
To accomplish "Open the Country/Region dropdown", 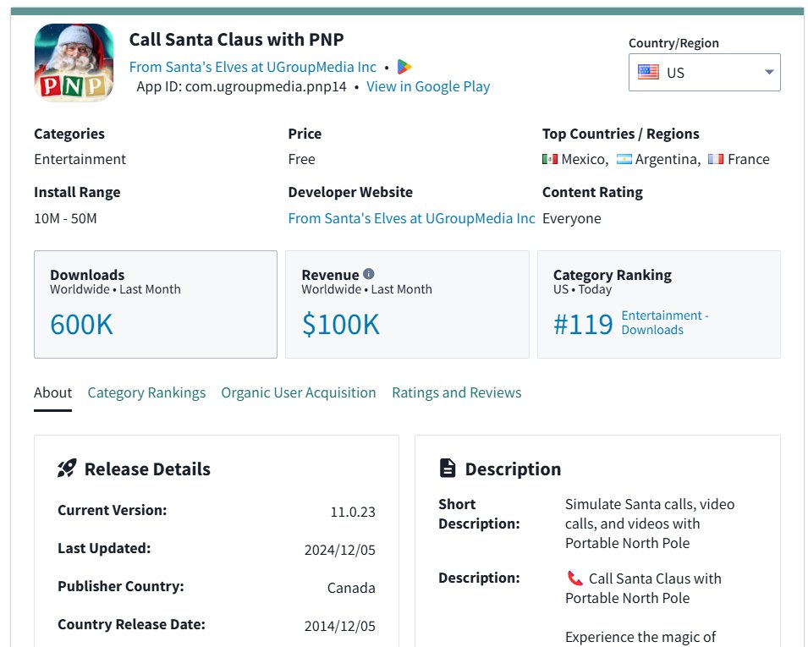I will point(704,73).
